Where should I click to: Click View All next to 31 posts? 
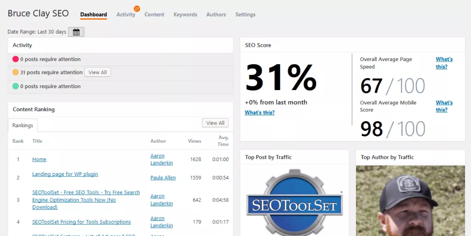(x=98, y=72)
